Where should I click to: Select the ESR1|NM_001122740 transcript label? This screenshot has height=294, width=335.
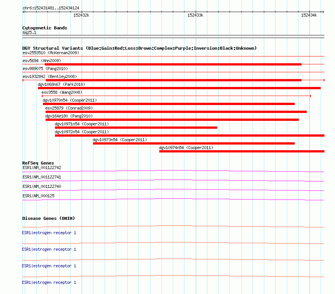42,187
